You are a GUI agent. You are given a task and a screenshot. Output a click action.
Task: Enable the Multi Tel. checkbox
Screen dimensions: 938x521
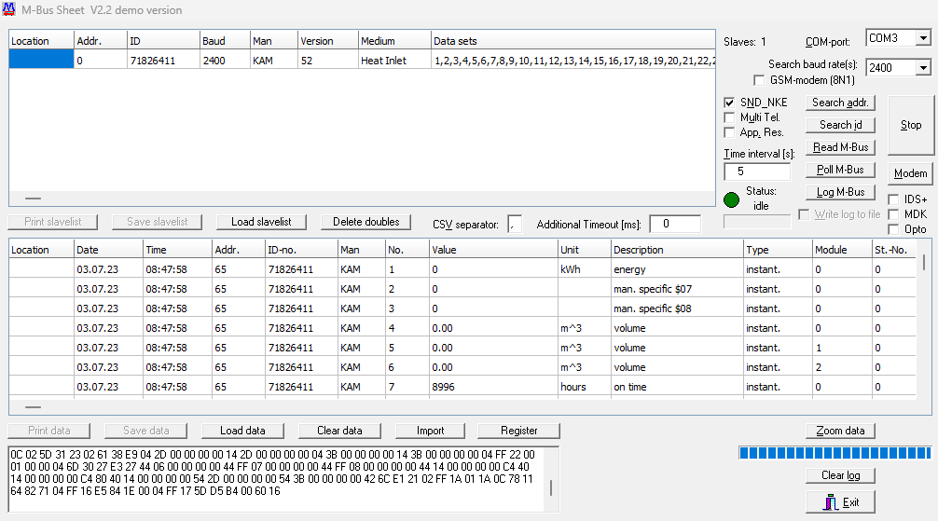pyautogui.click(x=730, y=117)
